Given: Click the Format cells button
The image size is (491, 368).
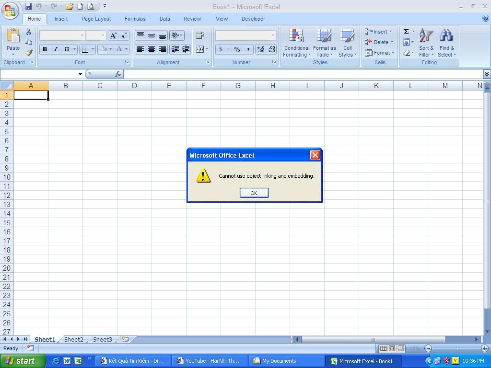Looking at the screenshot, I should pyautogui.click(x=379, y=53).
